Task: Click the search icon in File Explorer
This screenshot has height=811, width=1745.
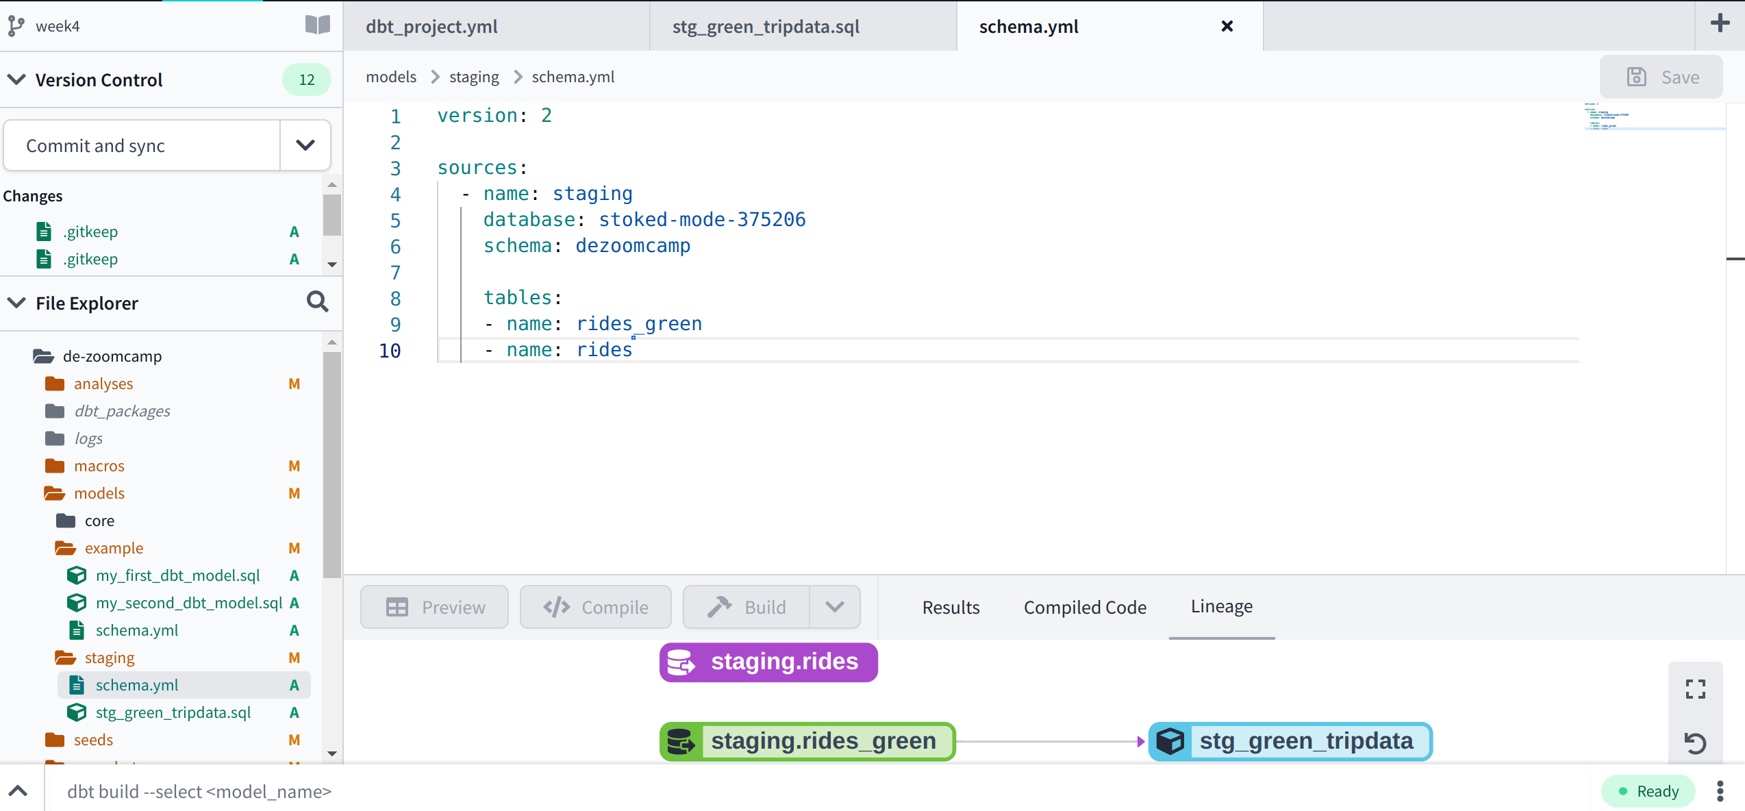Action: pyautogui.click(x=317, y=302)
